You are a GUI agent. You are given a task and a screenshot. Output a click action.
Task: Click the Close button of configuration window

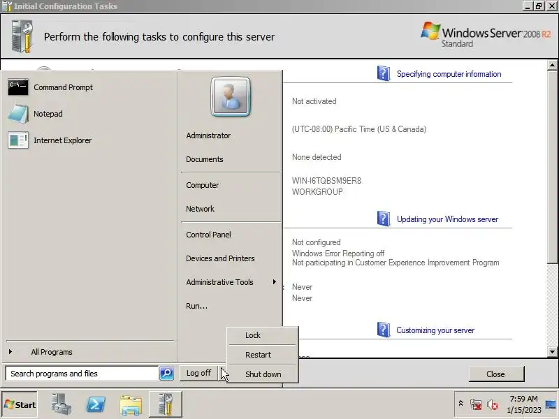click(496, 374)
